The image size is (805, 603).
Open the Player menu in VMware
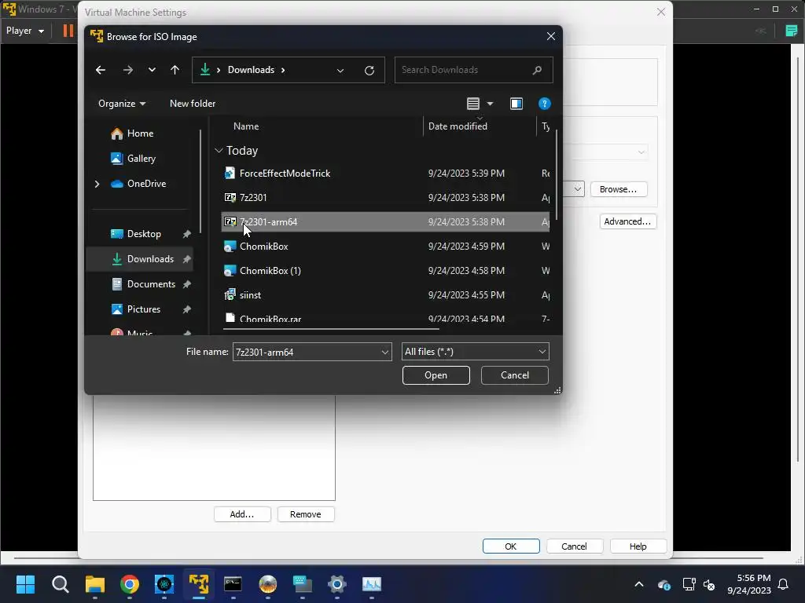[24, 31]
